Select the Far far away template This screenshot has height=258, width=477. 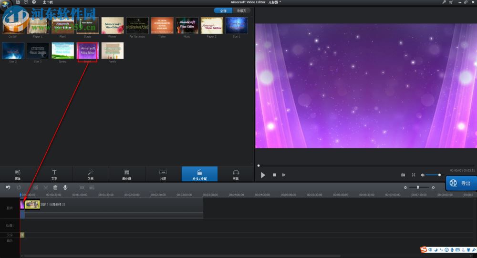pos(137,26)
